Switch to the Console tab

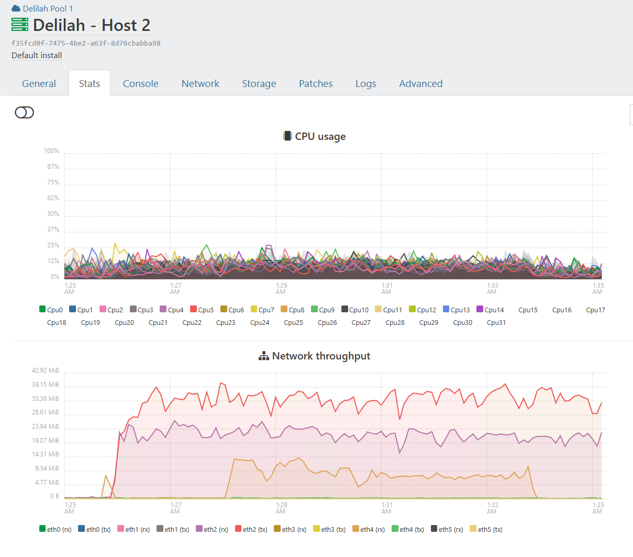(x=140, y=84)
